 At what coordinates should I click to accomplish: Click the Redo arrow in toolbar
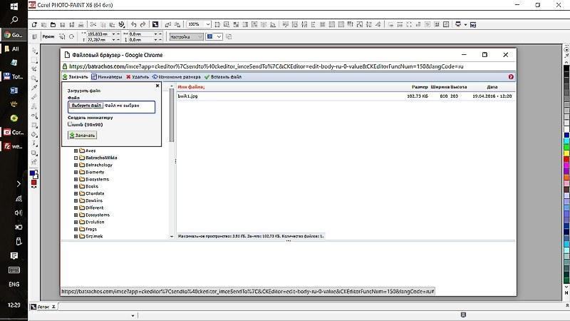pyautogui.click(x=143, y=24)
